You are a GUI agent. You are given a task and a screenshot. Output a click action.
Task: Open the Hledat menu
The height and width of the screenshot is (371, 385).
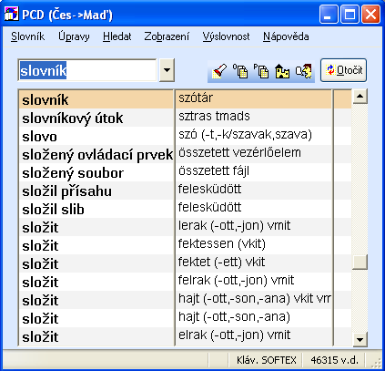117,36
